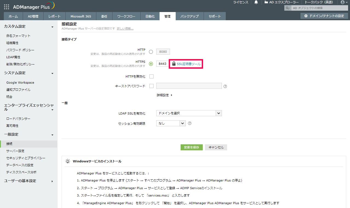Tick the HTTPを無効化 checkbox

(x=151, y=77)
